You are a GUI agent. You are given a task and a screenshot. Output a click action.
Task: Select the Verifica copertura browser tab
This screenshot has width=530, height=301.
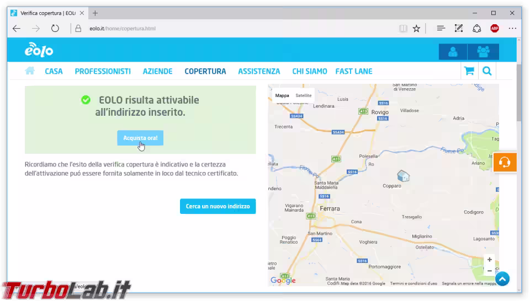(x=47, y=13)
